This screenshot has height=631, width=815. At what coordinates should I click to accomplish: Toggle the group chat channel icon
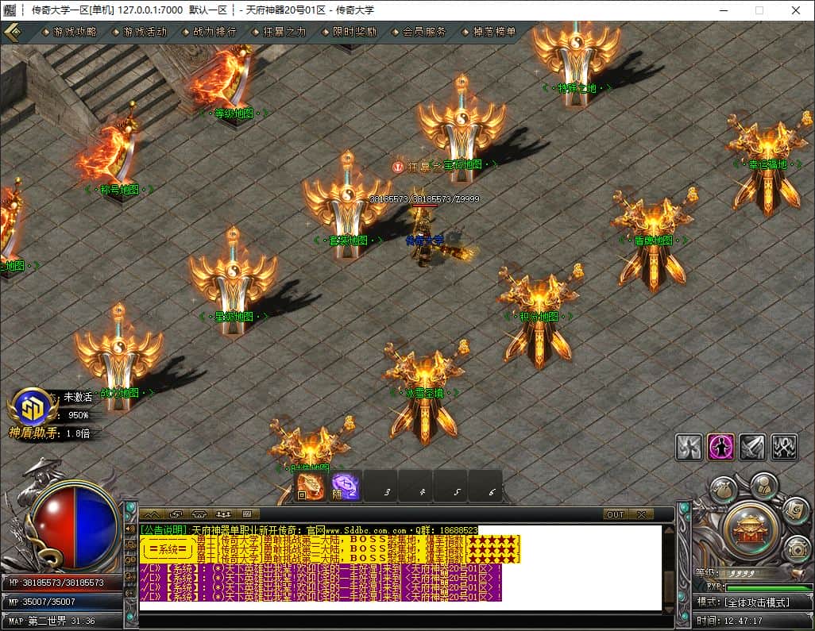click(130, 544)
